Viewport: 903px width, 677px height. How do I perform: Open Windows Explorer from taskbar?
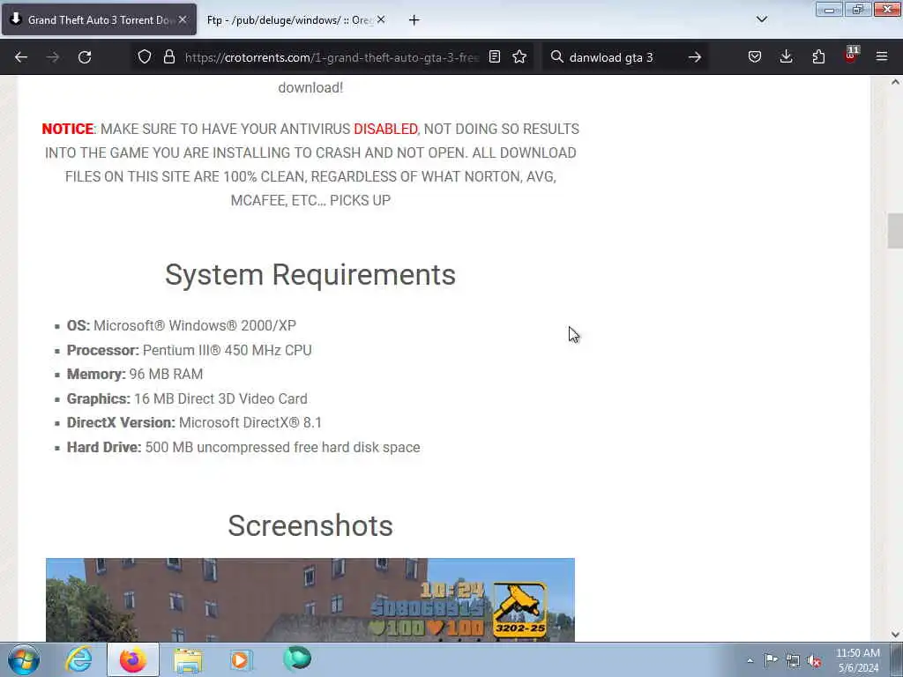(188, 659)
